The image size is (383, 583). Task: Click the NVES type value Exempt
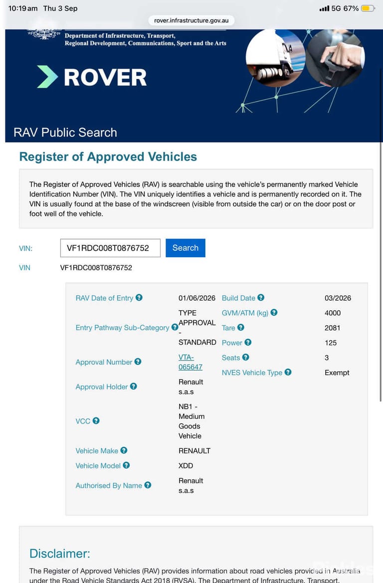coord(337,373)
